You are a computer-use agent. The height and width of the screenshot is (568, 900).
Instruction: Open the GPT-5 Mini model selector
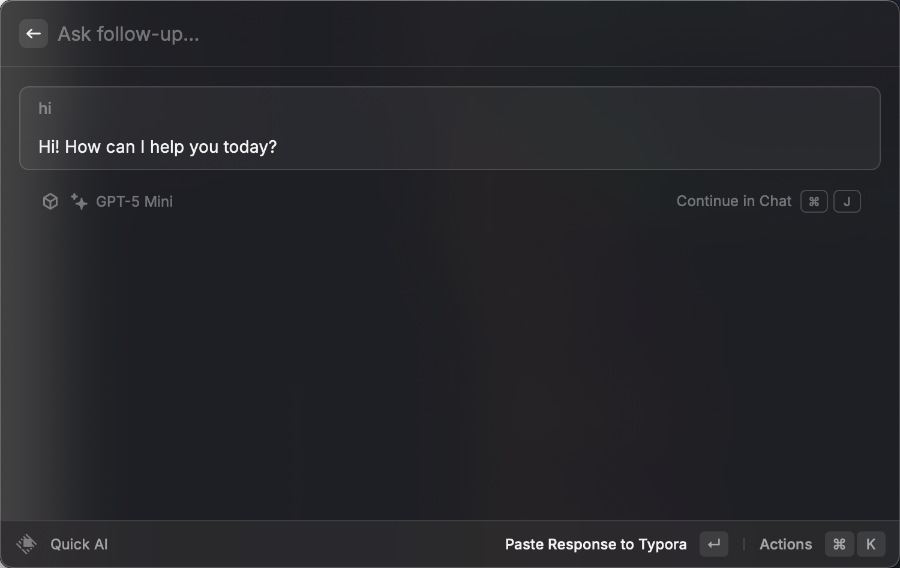pyautogui.click(x=134, y=201)
